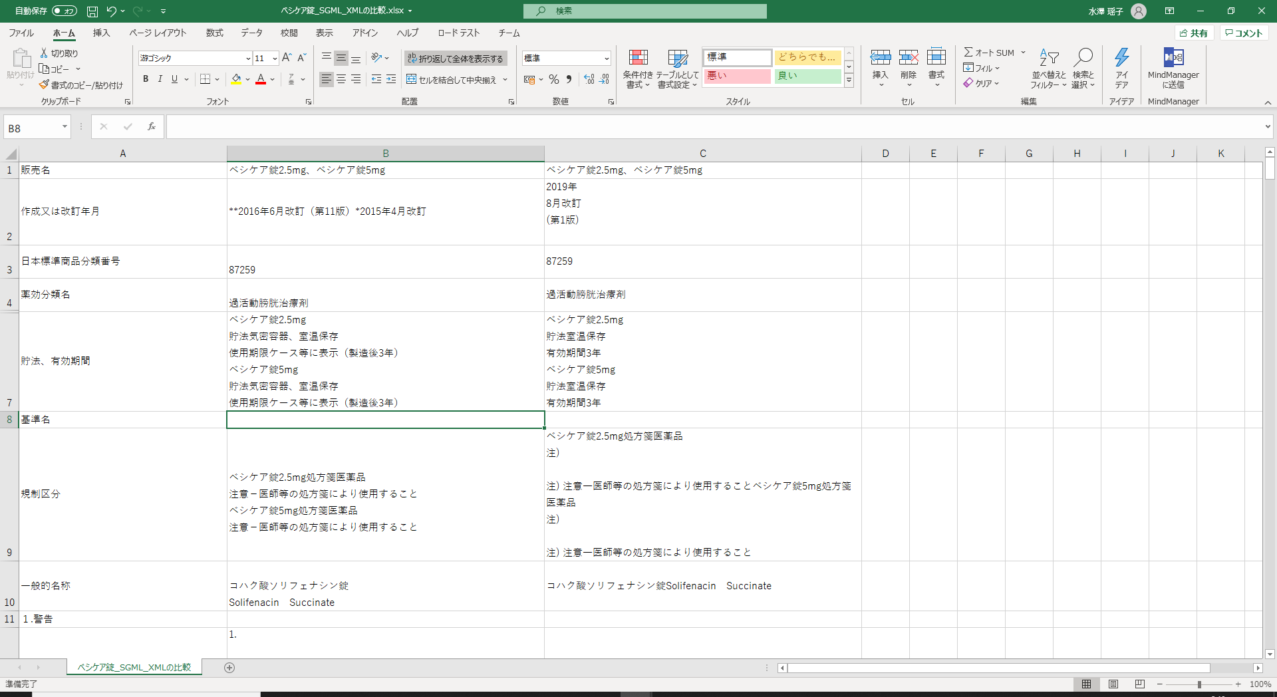The image size is (1277, 697).
Task: Click the Borders icon
Action: (x=206, y=79)
